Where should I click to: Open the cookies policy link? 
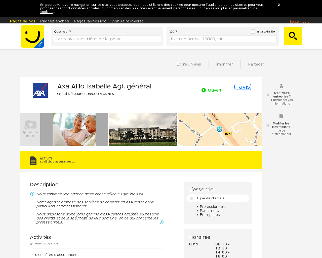tap(46, 12)
